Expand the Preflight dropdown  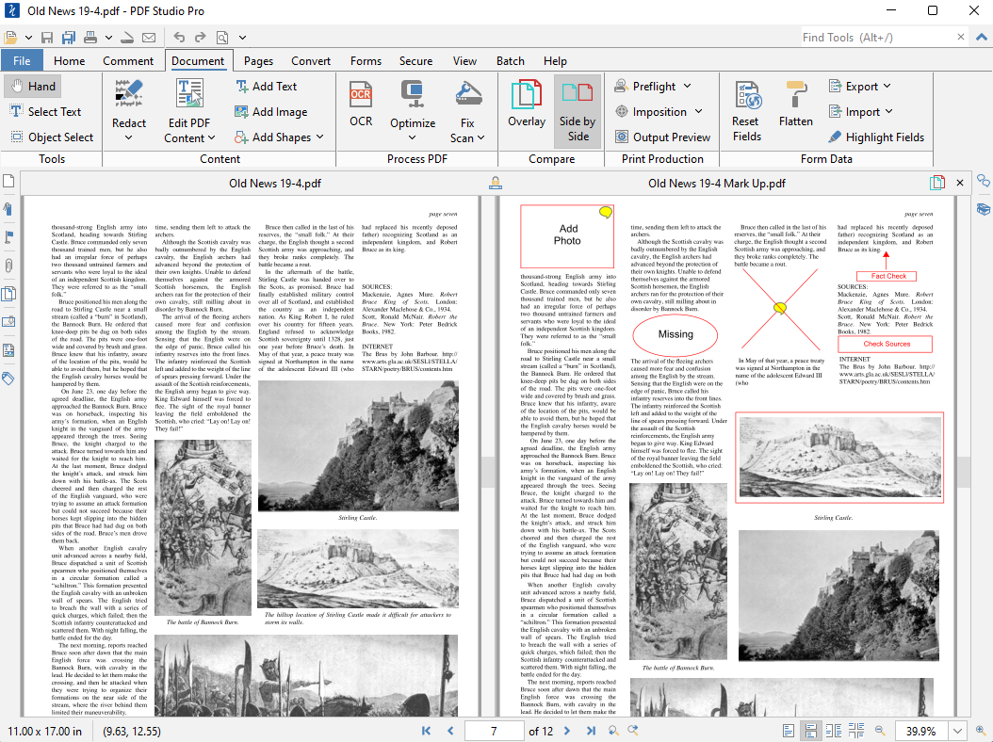687,86
